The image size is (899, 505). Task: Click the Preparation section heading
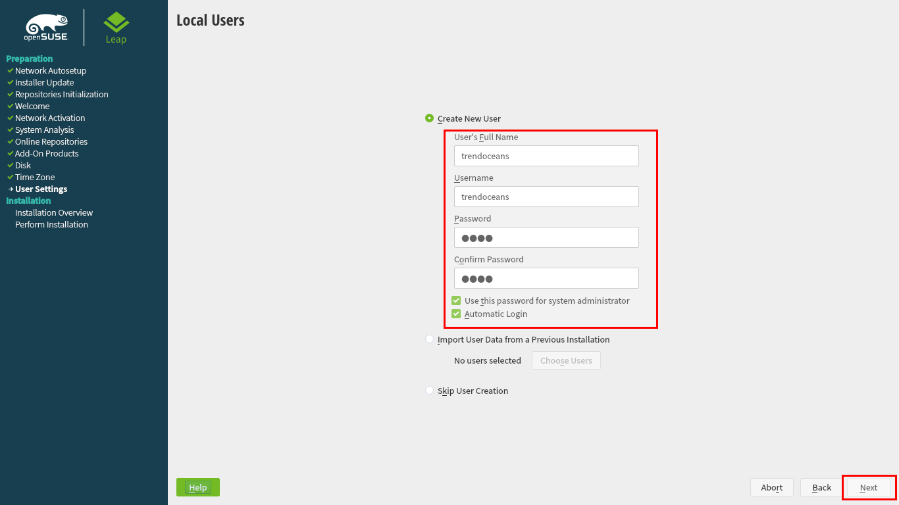30,59
